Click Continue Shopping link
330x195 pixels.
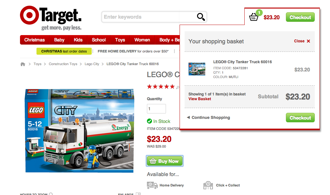click(208, 118)
